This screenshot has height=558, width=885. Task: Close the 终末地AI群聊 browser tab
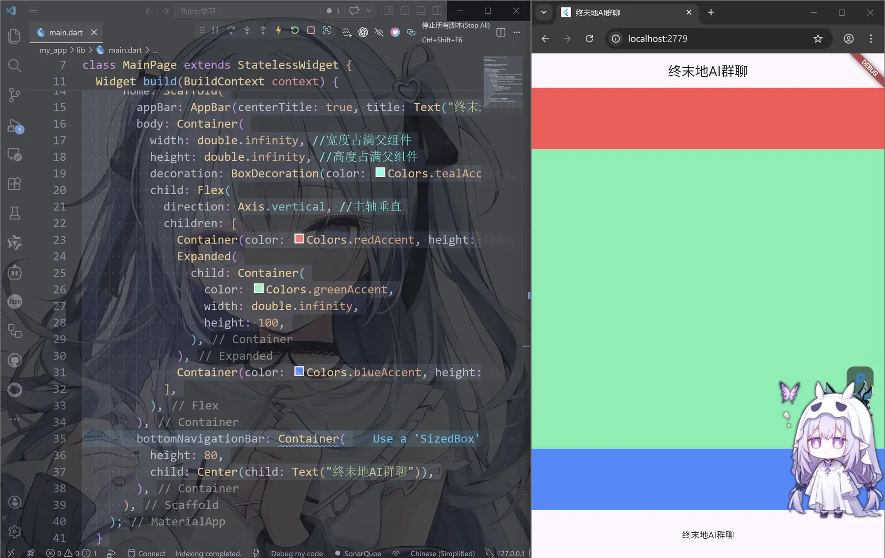pos(689,12)
